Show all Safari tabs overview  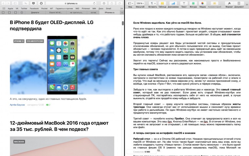[119, 3]
